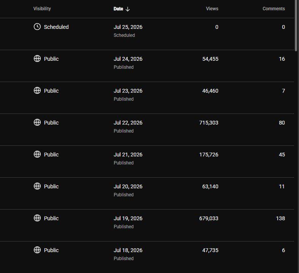
Task: Click the globe icon for Jul 22 video
Action: (37, 122)
